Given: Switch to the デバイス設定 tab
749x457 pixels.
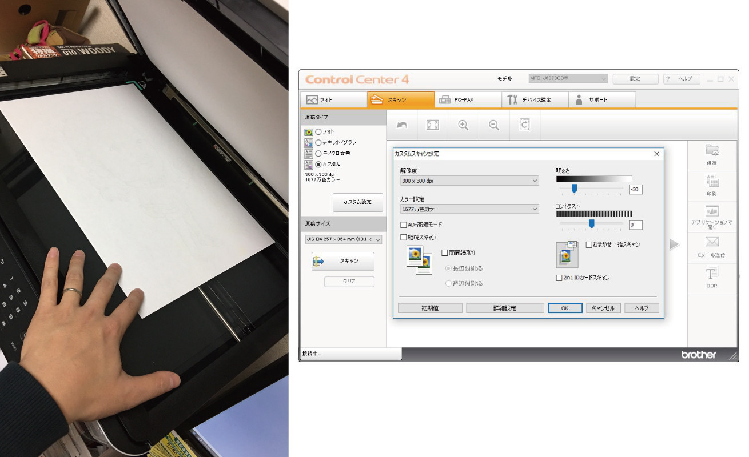Looking at the screenshot, I should [x=535, y=100].
